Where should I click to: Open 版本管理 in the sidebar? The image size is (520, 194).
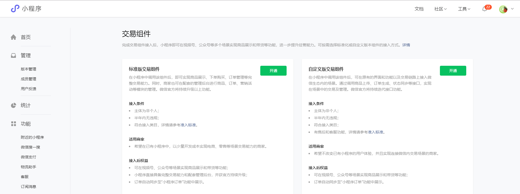tap(29, 69)
